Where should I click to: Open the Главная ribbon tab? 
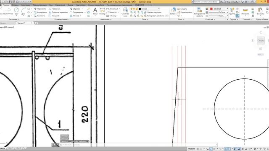point(6,5)
